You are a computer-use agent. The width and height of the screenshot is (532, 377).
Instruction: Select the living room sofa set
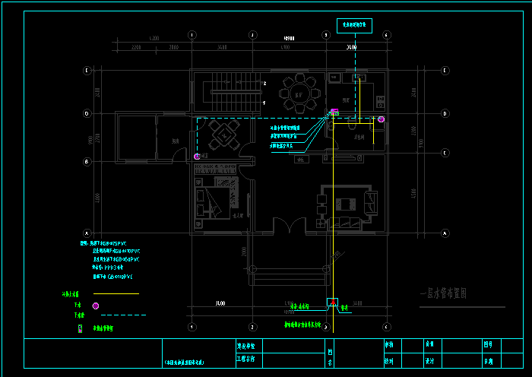[x=347, y=205]
